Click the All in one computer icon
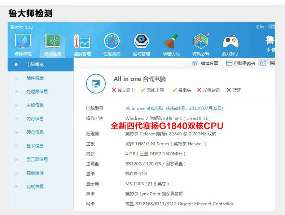285x215 pixels. tap(96, 84)
